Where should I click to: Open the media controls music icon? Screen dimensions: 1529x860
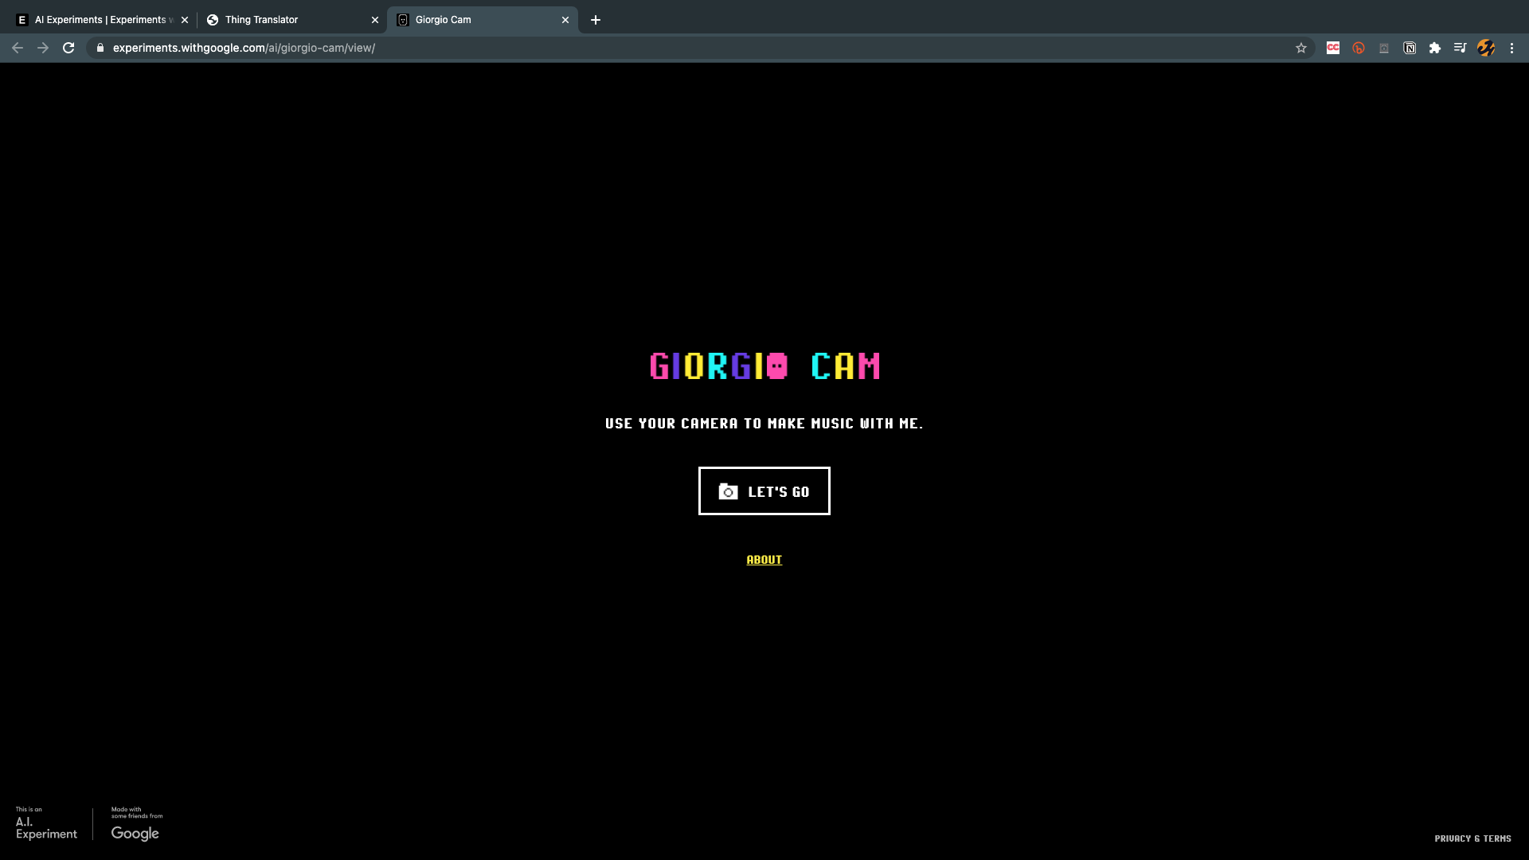[x=1460, y=48]
